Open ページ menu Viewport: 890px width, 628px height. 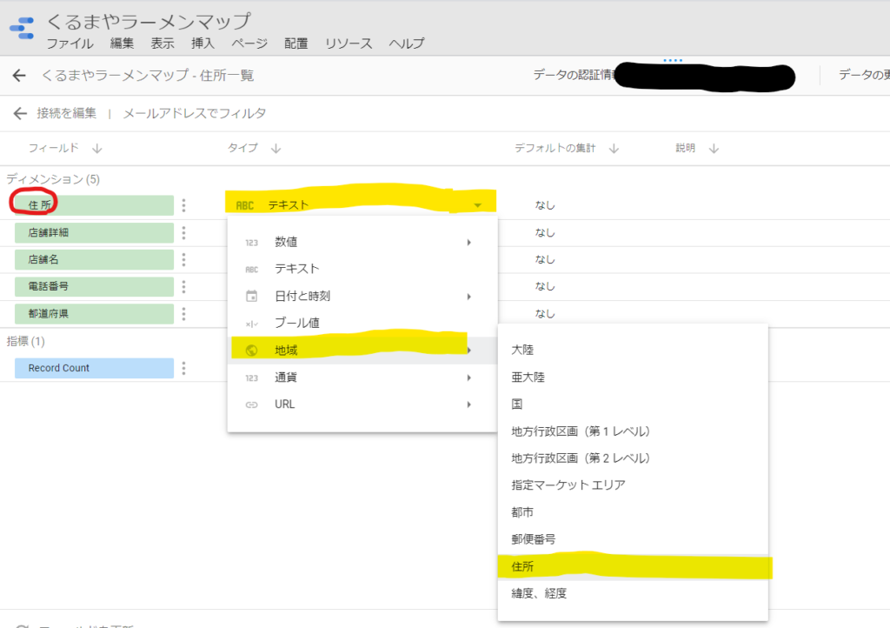pyautogui.click(x=249, y=43)
